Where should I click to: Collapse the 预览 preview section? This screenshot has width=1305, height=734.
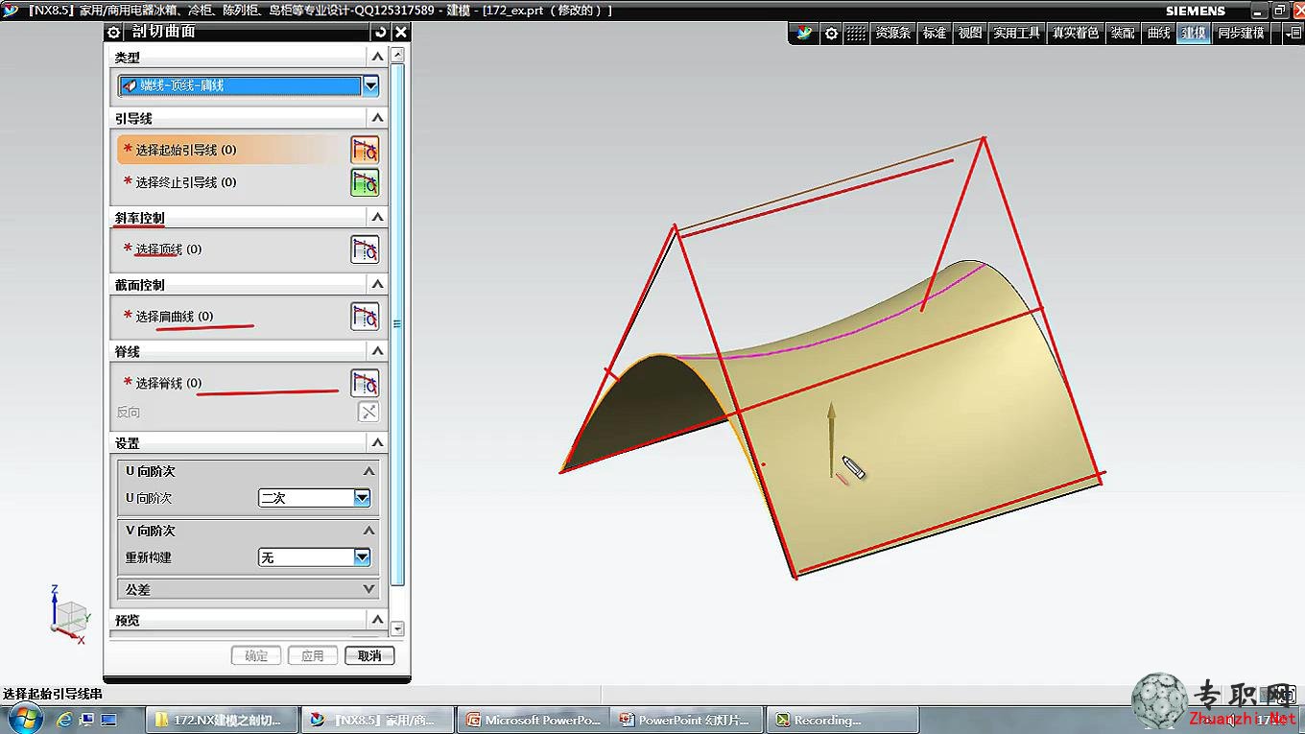click(x=377, y=620)
